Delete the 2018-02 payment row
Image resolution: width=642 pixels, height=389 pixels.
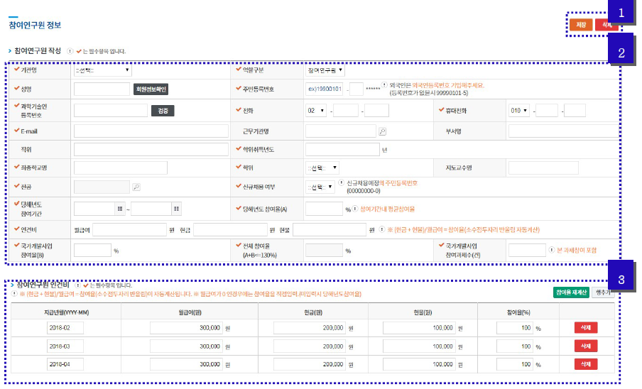pyautogui.click(x=585, y=328)
